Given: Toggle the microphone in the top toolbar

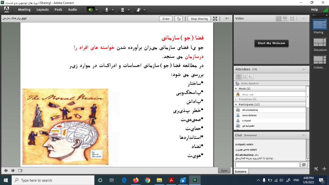Looking at the screenshot, I should [107, 9].
